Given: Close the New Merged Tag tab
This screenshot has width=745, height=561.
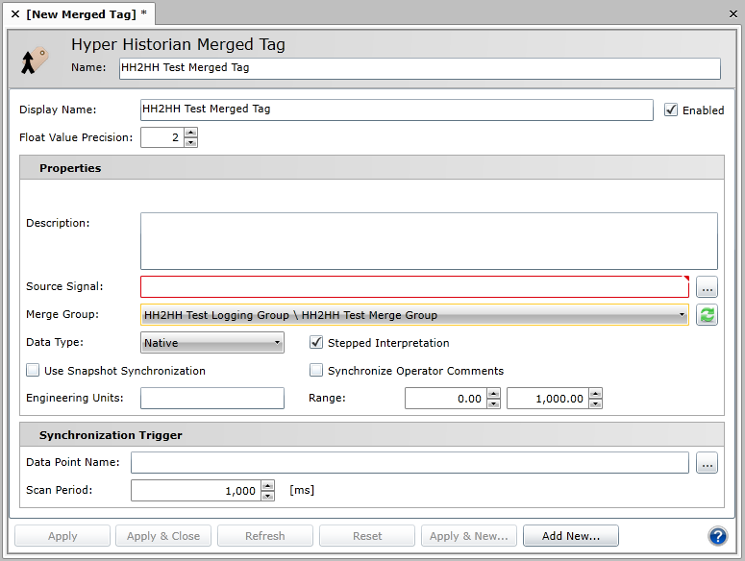Looking at the screenshot, I should click(14, 14).
